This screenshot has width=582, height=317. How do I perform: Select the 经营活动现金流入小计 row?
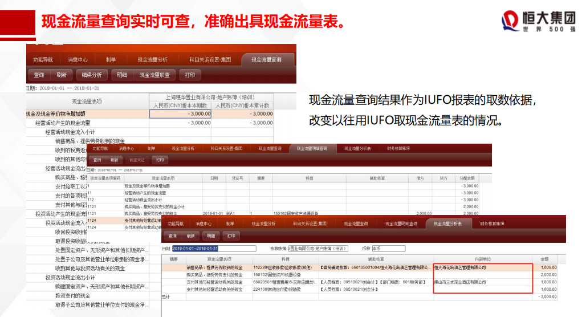pos(149,132)
